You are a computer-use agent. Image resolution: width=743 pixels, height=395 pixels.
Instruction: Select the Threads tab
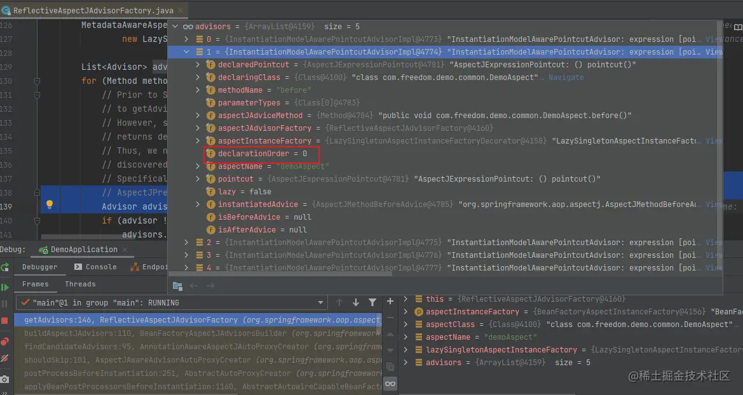(x=80, y=284)
